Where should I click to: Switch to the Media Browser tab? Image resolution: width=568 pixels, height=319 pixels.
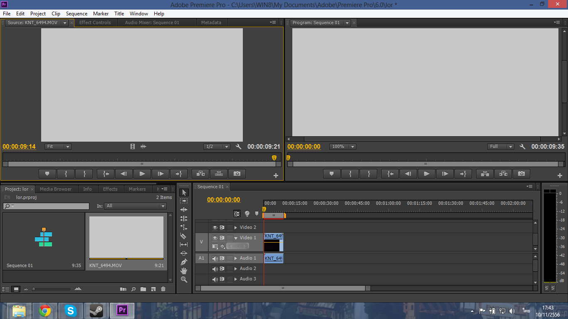[56, 189]
